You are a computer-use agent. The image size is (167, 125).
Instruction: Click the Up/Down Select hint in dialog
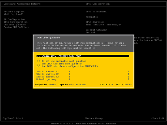[x=46, y=85]
